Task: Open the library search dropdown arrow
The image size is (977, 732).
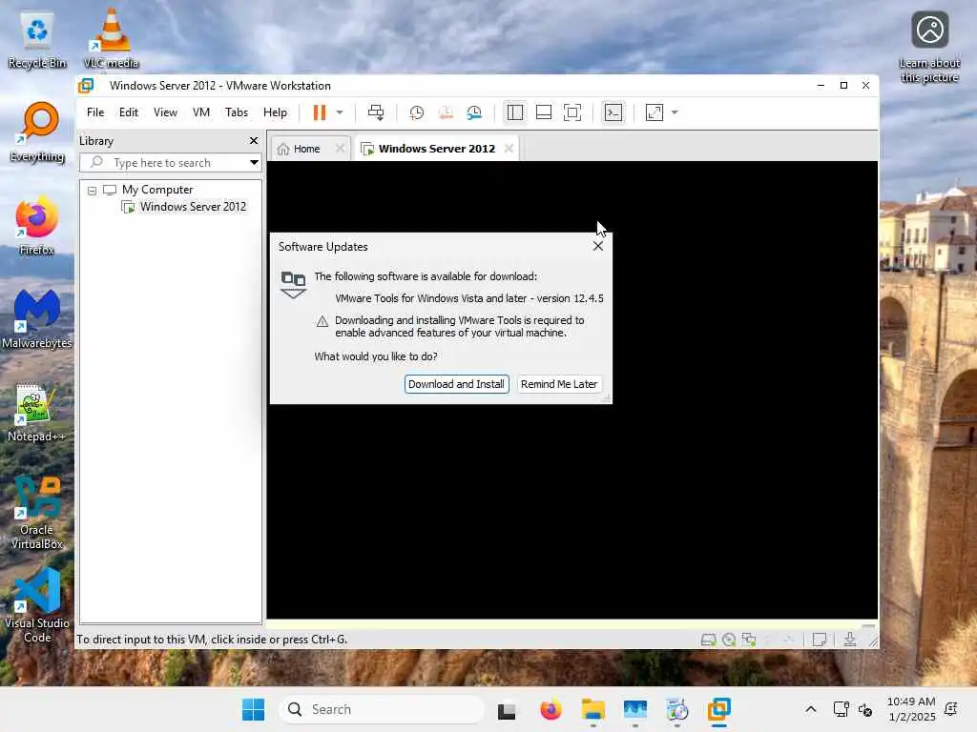Action: tap(254, 163)
